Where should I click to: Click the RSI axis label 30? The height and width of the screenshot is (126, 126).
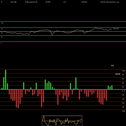pos(2,37)
